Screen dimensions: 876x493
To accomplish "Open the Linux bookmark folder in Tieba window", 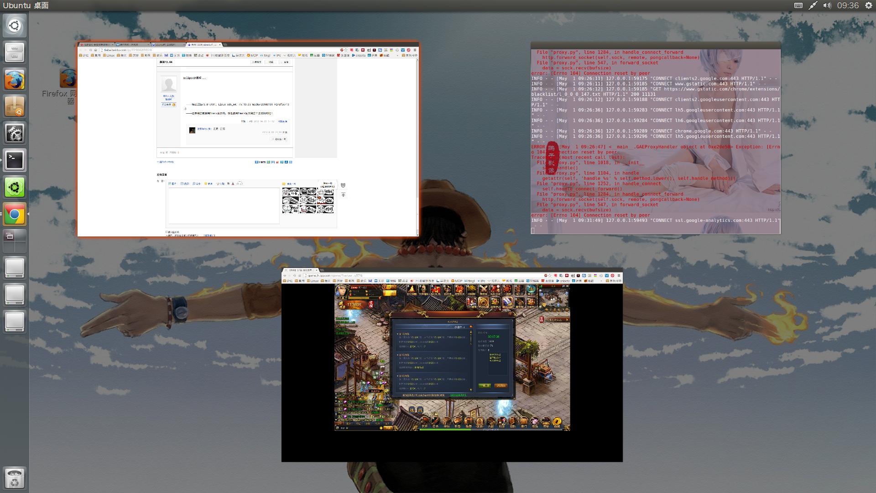I will (109, 56).
